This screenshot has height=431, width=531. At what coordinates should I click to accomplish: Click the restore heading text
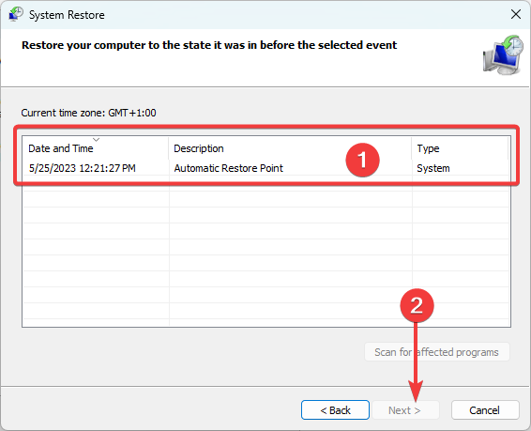(x=209, y=45)
